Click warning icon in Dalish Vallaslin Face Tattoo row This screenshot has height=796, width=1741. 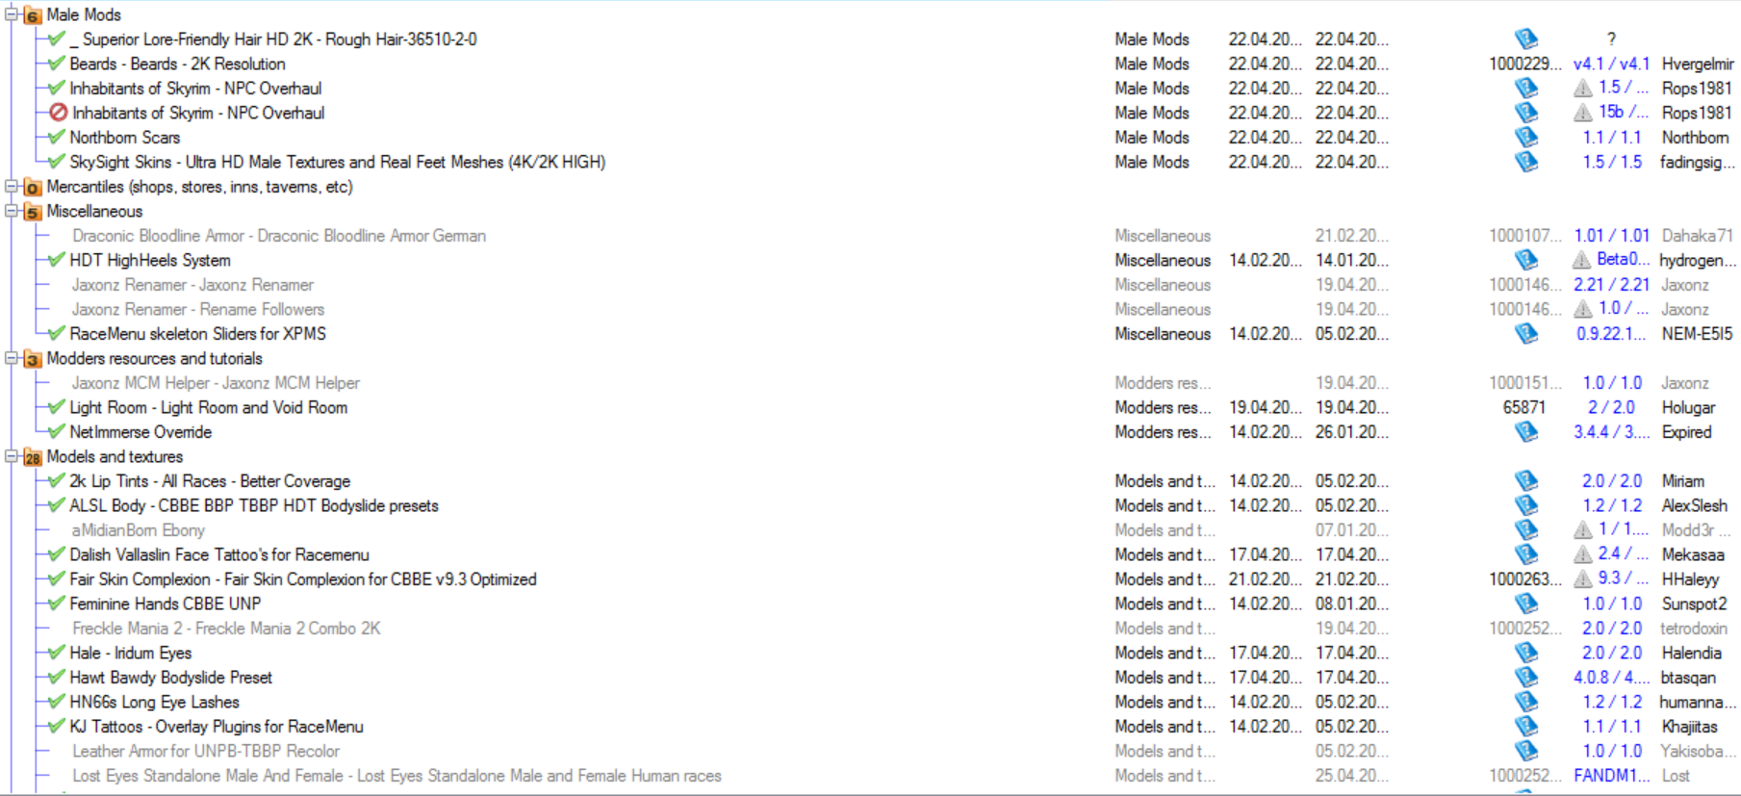point(1581,554)
